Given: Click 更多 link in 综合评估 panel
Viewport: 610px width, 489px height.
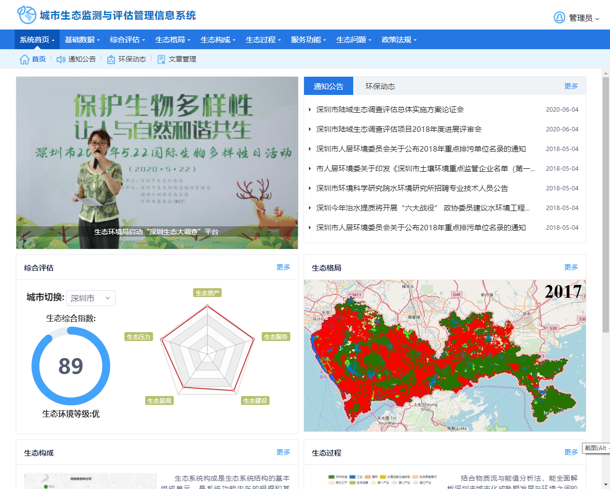Looking at the screenshot, I should tap(283, 267).
